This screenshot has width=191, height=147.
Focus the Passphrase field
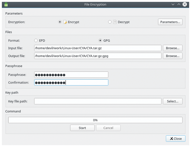click(71, 75)
